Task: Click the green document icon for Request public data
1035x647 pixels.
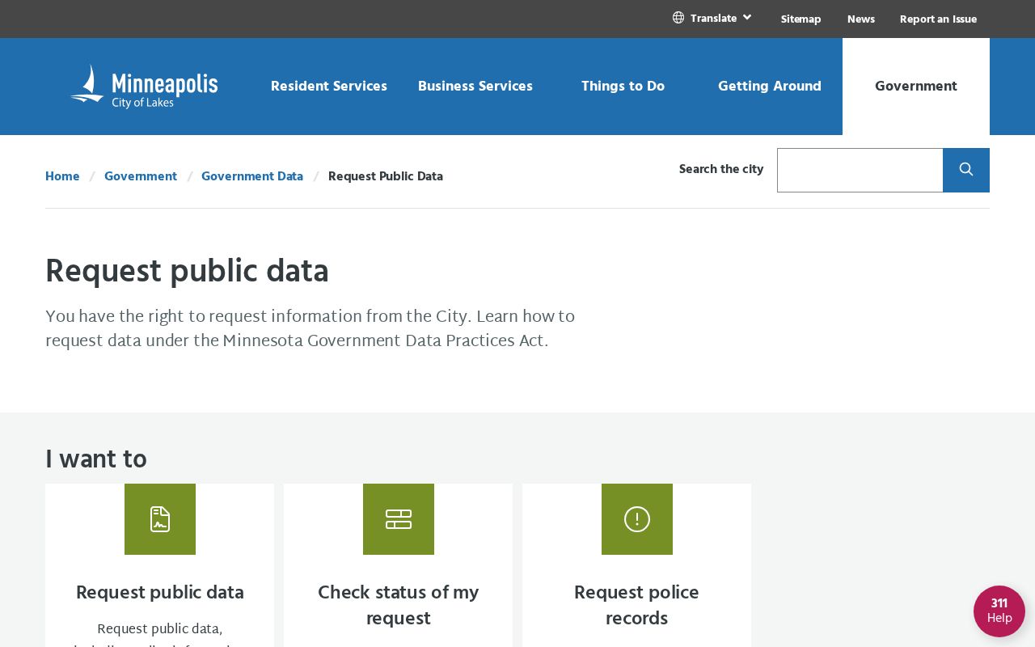Action: click(x=160, y=519)
